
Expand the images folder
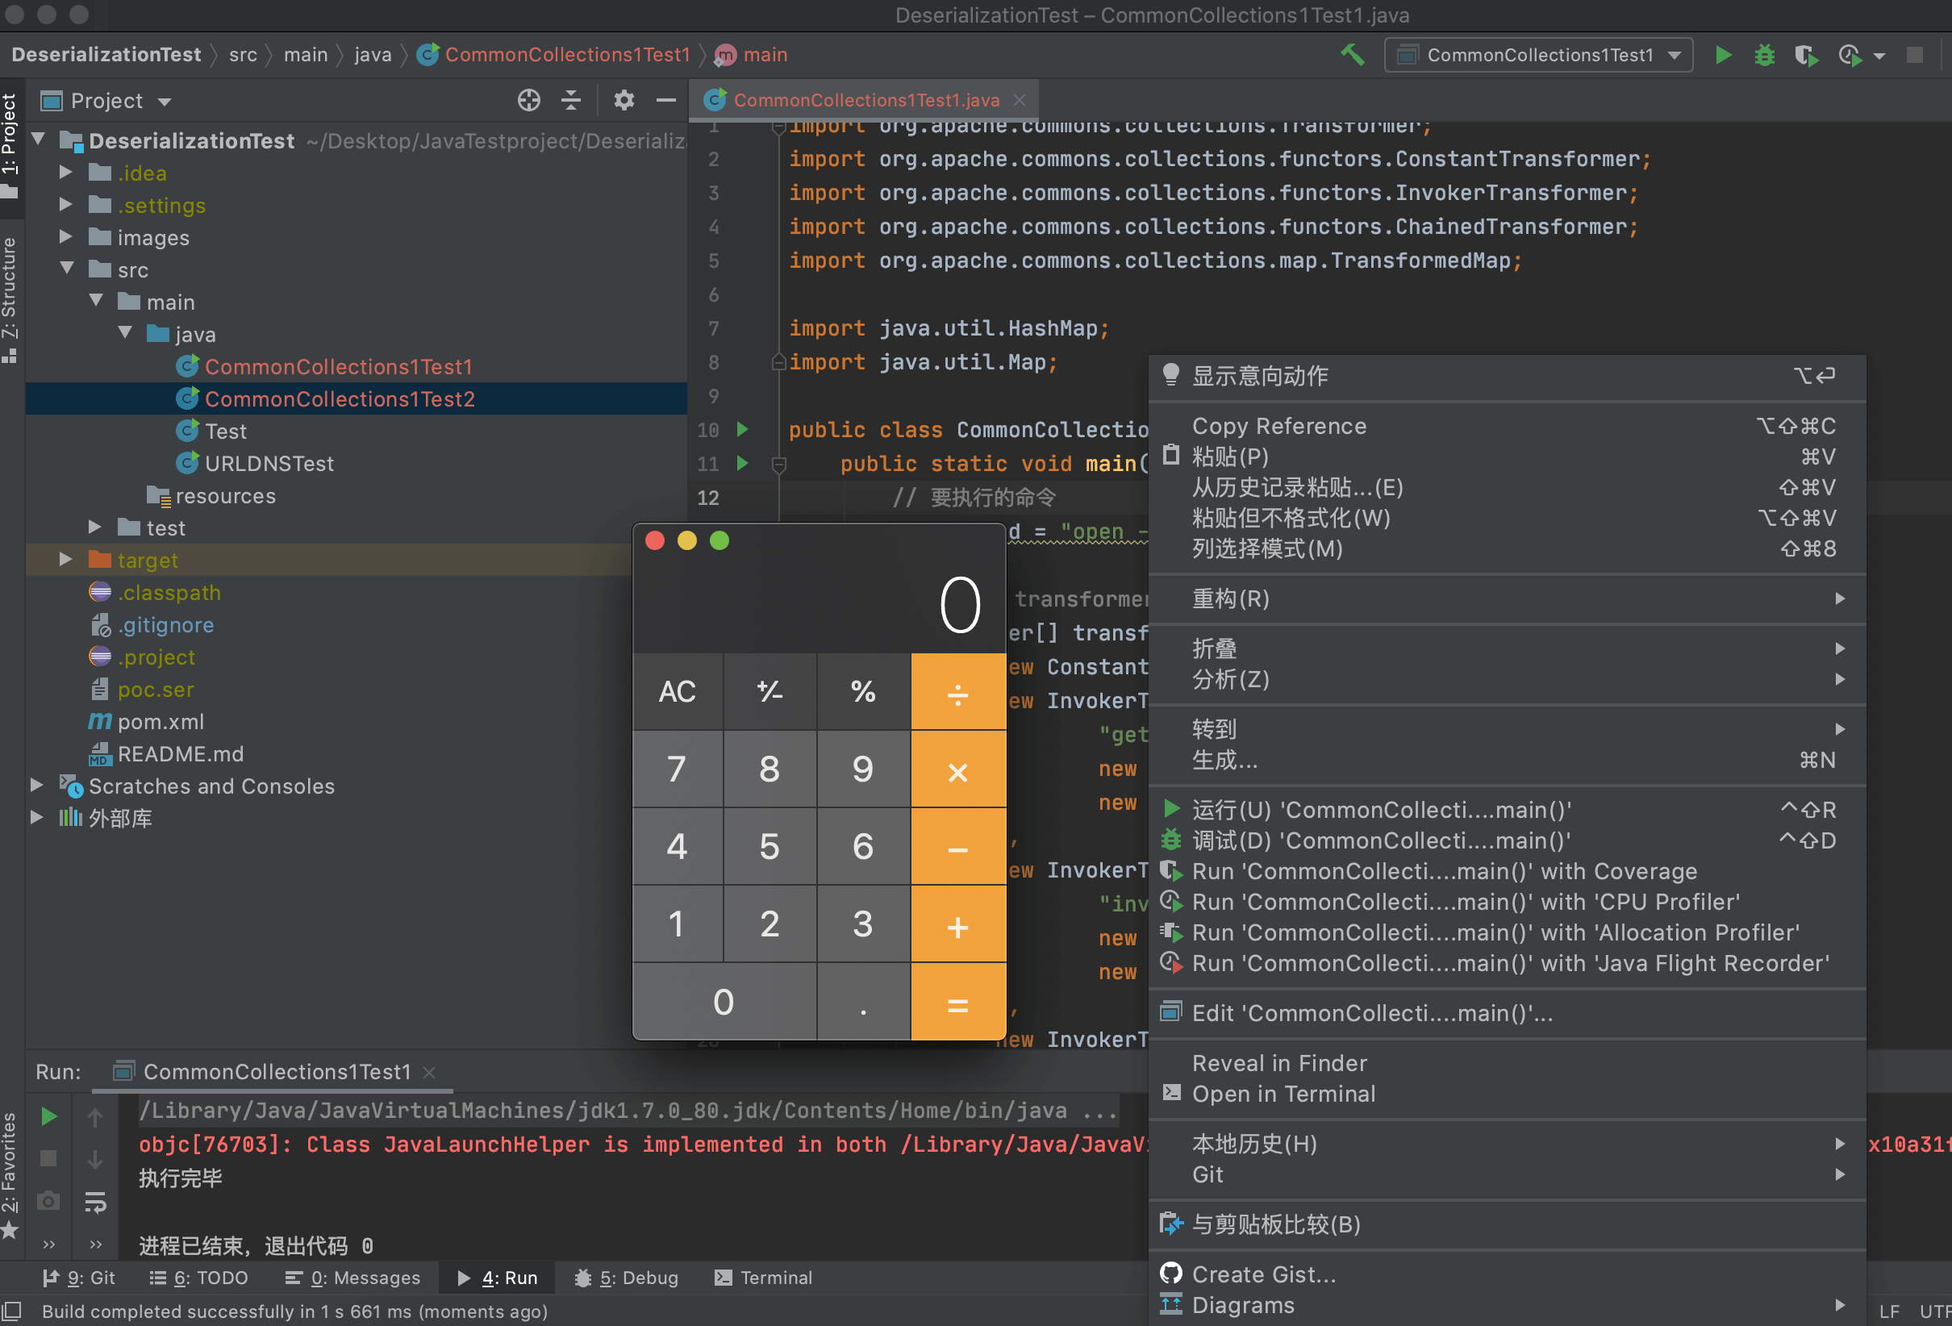click(65, 237)
